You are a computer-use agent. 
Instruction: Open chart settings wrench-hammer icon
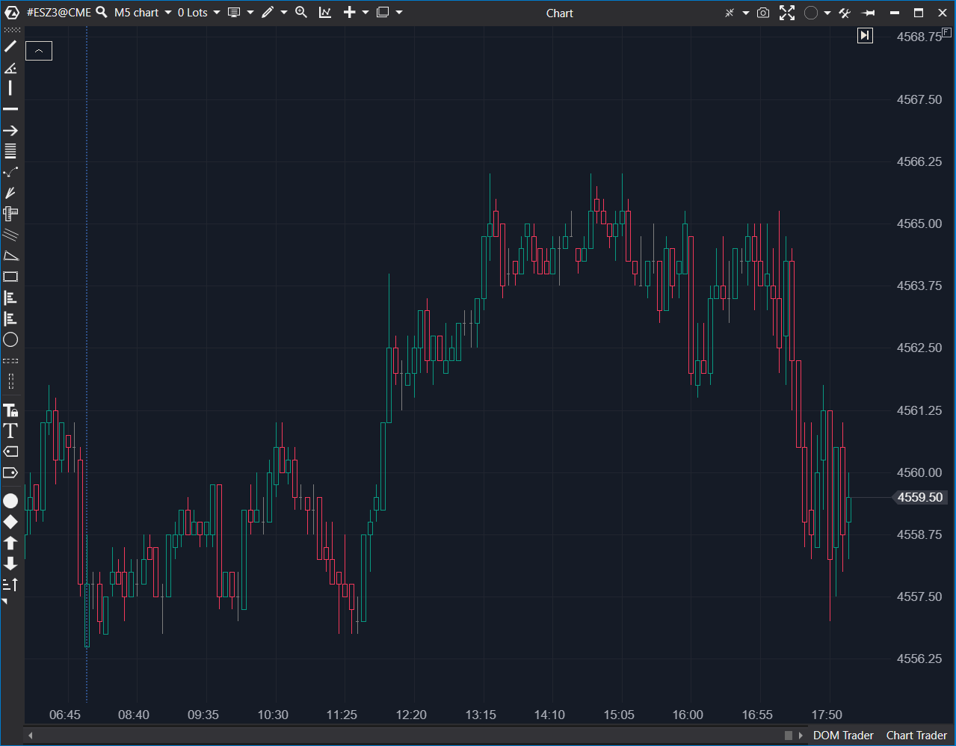845,13
